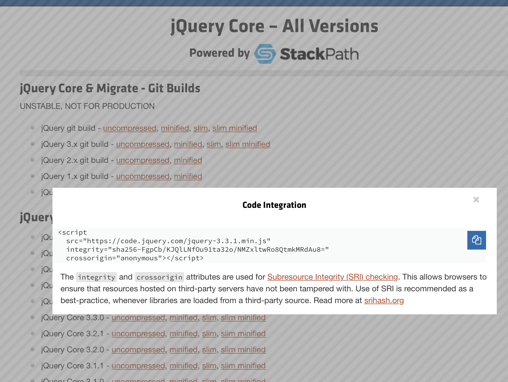Image resolution: width=508 pixels, height=382 pixels.
Task: Open jQuery 2.x git build minified
Action: pos(188,160)
